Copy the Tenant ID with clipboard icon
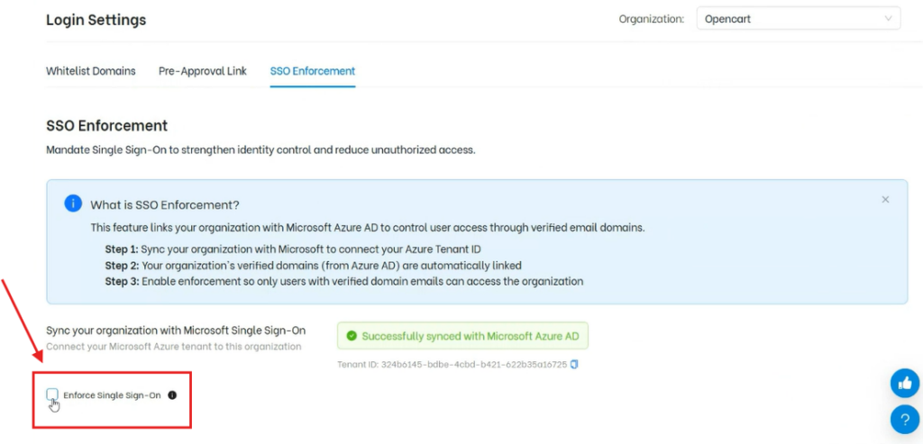 574,365
